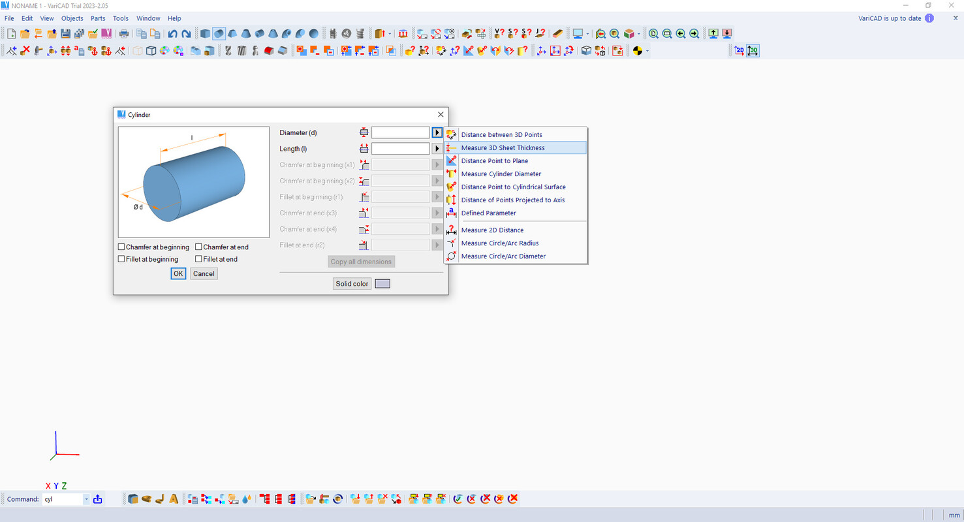Open the Objects menu
Image resolution: width=964 pixels, height=522 pixels.
click(x=72, y=18)
